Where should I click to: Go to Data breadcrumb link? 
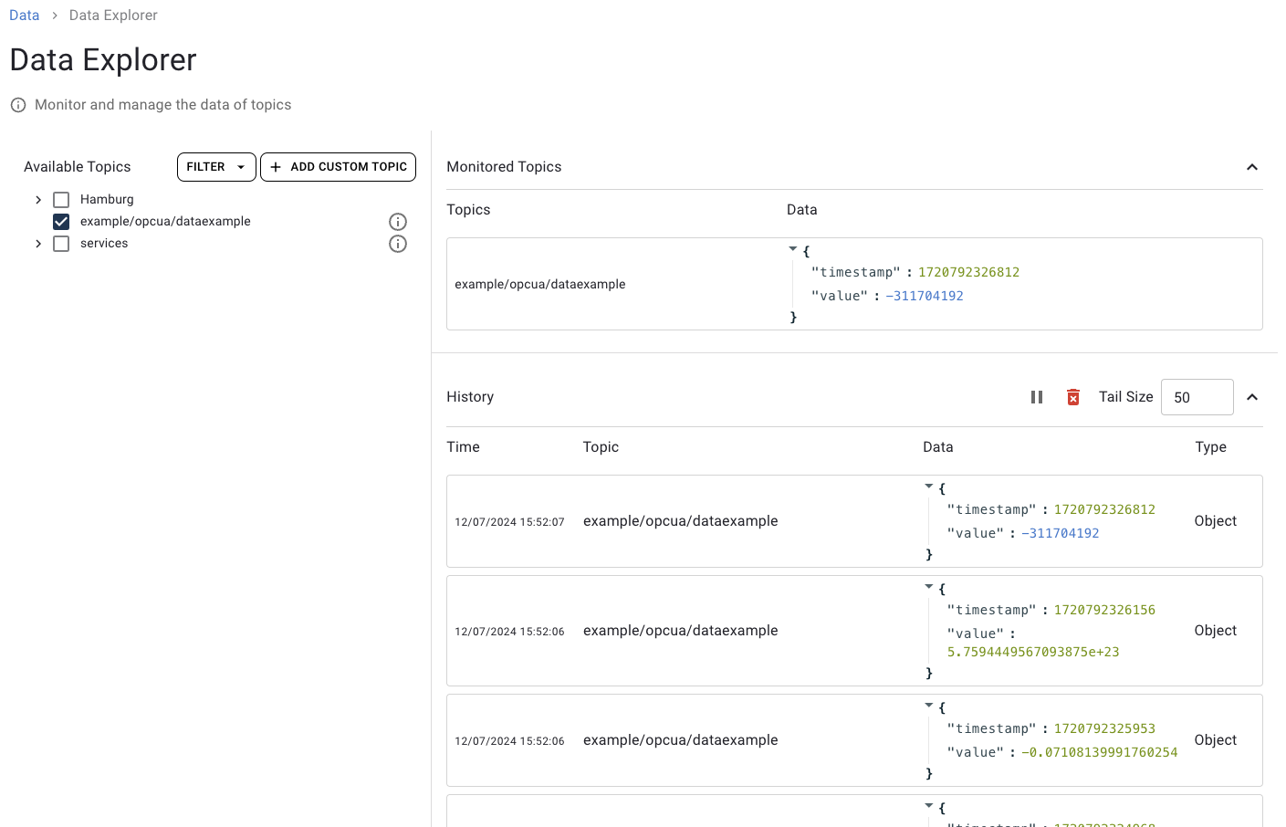[x=24, y=16]
